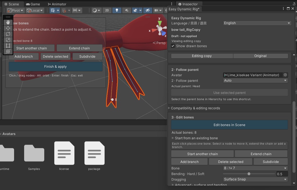Screen dimensions: 297x190
Task: Open Bone dropdown showing 8 · 7
Action: (x=255, y=168)
